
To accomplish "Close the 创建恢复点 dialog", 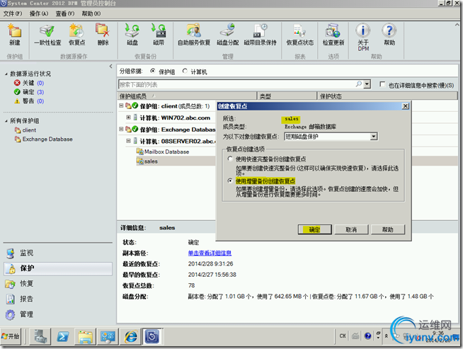I will tap(406, 106).
